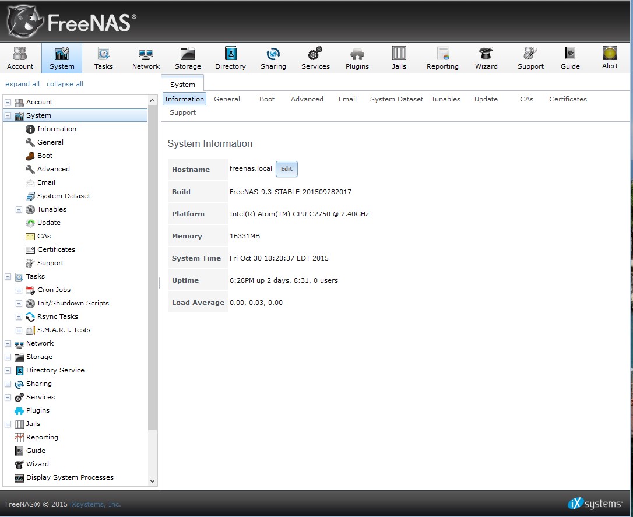Expand the Account tree node

pyautogui.click(x=8, y=103)
